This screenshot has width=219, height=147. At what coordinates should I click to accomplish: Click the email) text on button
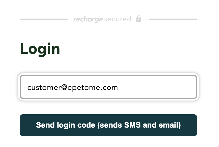[x=170, y=125]
